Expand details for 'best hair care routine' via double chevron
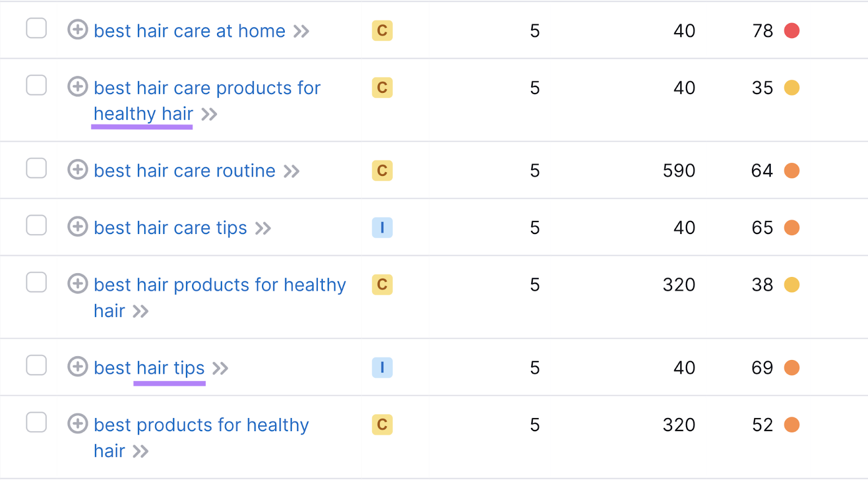The height and width of the screenshot is (480, 868). 292,170
